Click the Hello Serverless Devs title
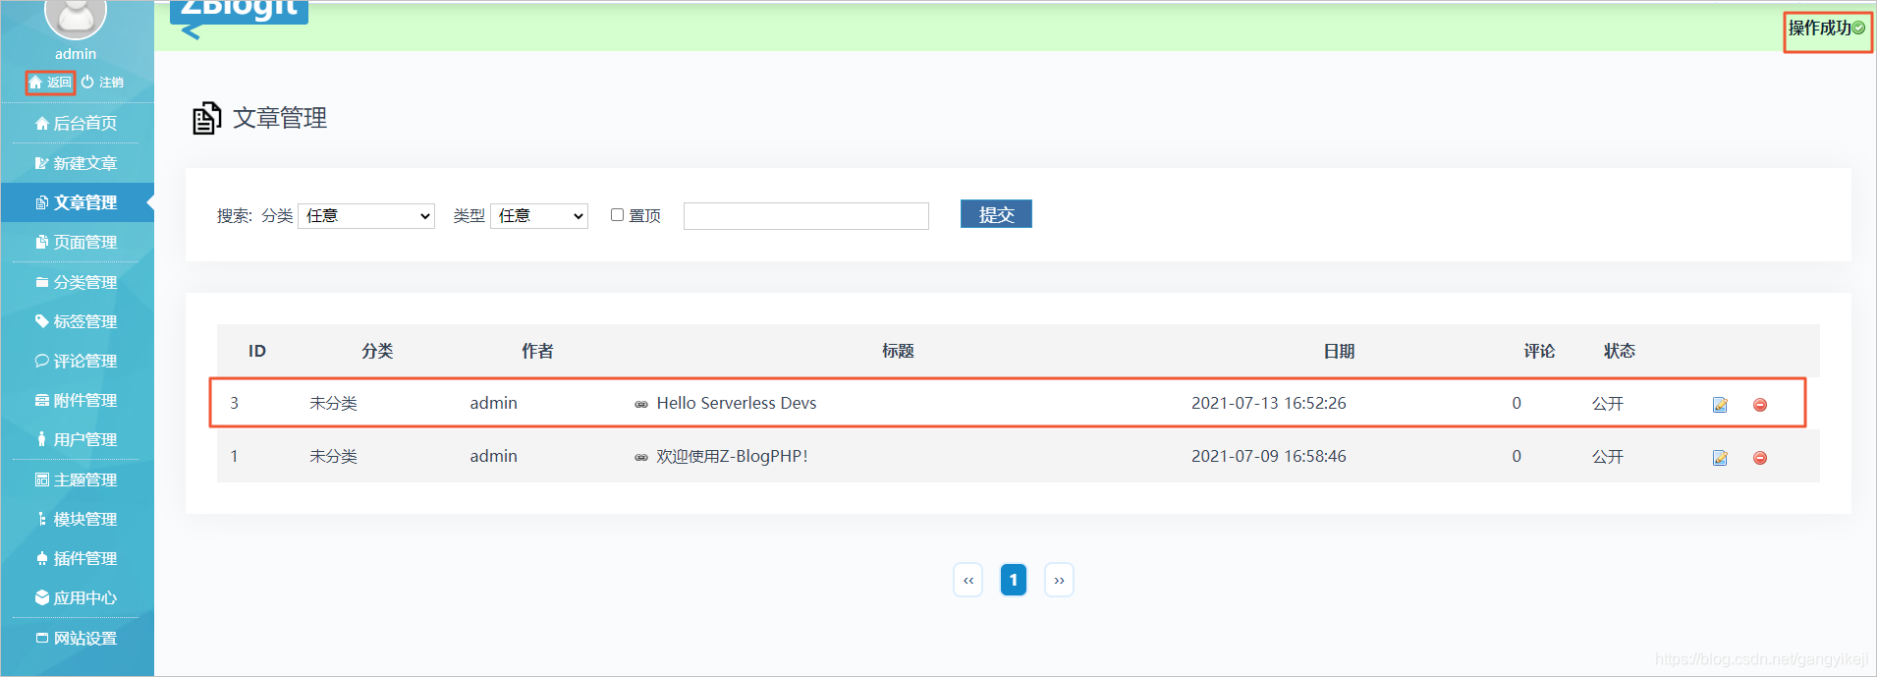 point(737,403)
